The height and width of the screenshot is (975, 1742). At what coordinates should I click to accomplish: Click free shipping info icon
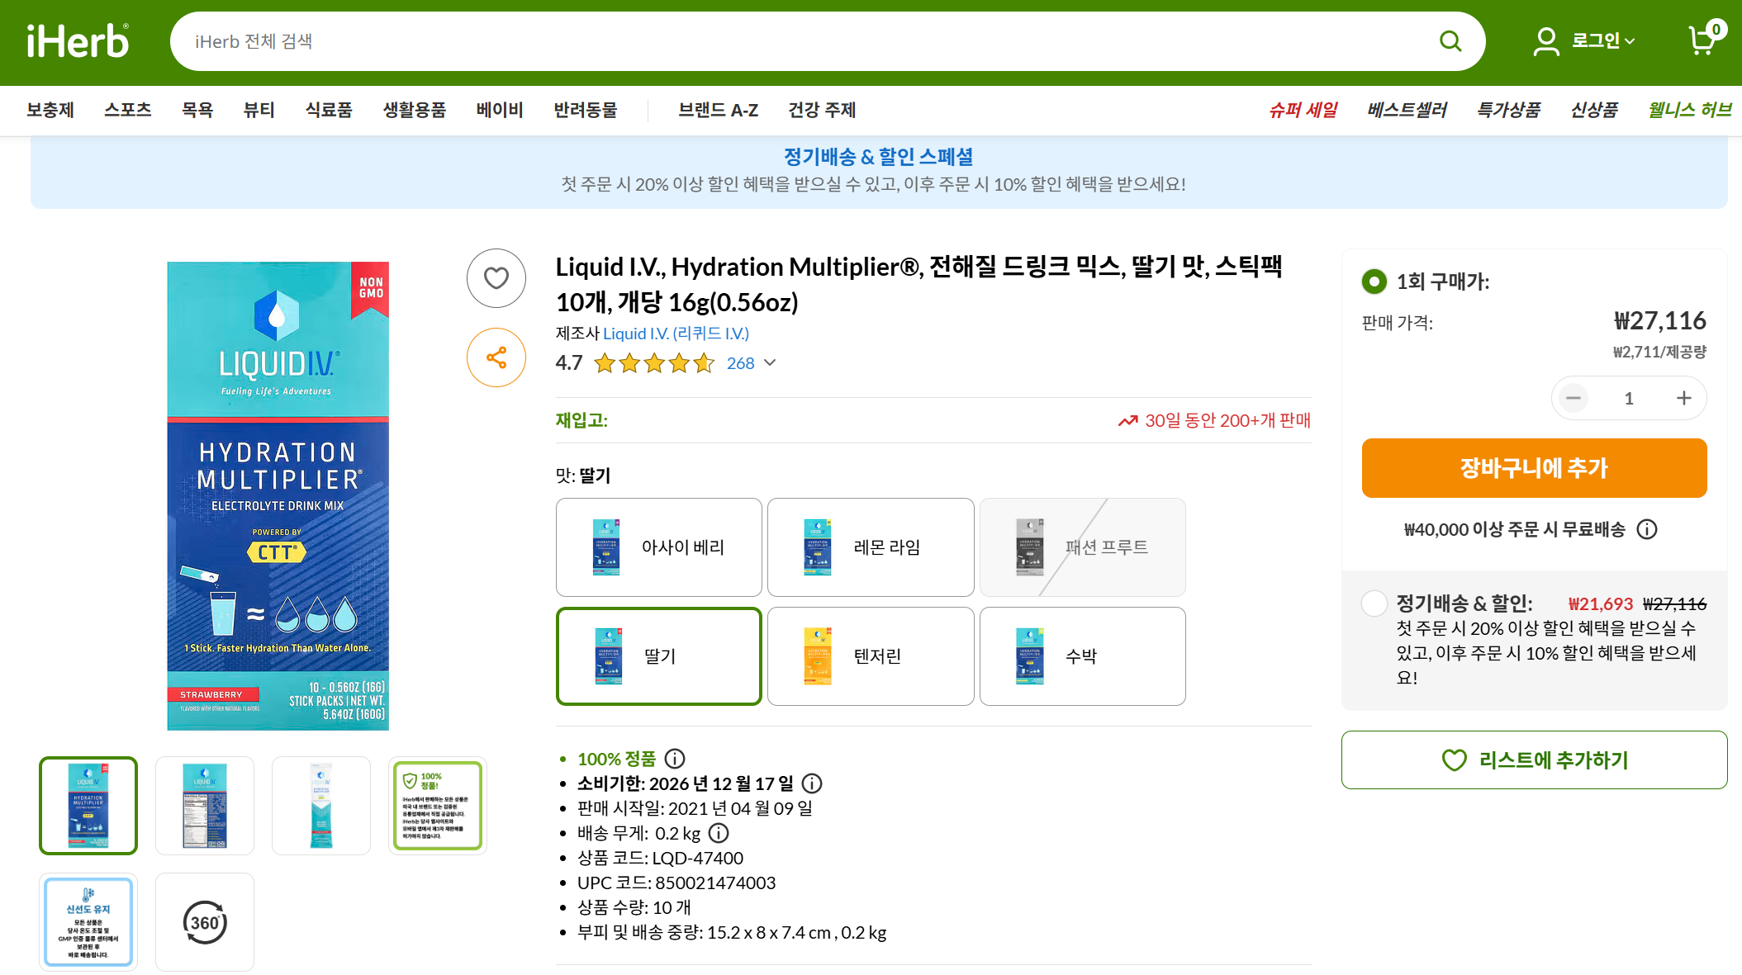pyautogui.click(x=1647, y=529)
